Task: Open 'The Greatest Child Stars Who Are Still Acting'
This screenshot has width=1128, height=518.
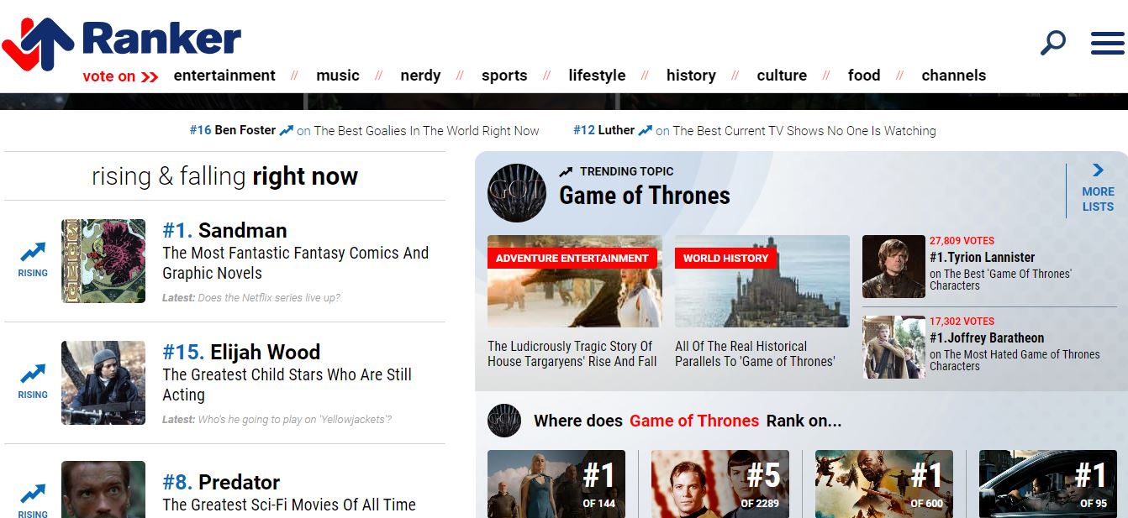Action: (287, 385)
